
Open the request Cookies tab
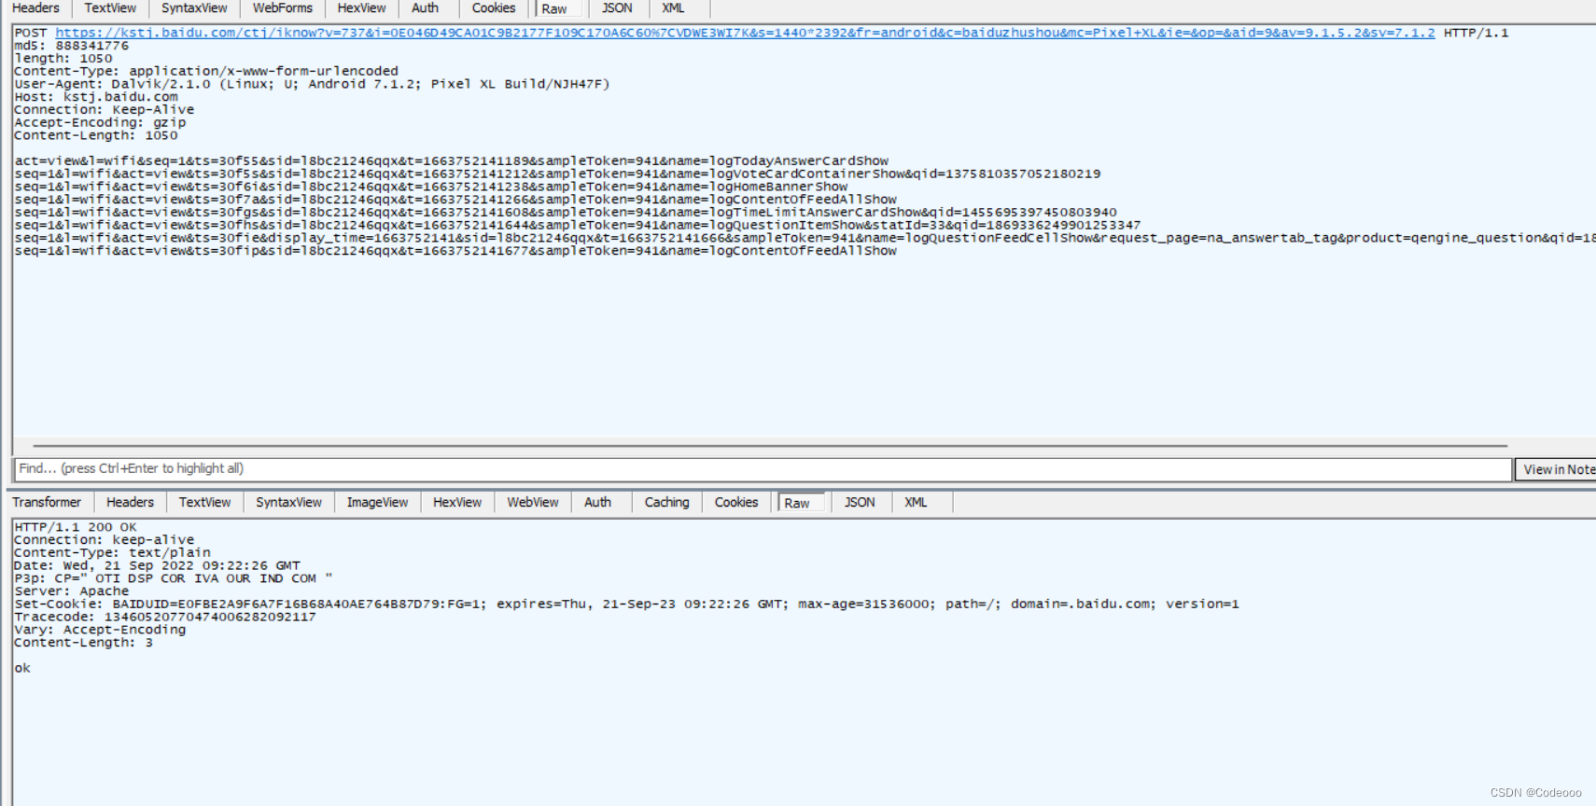pos(494,8)
